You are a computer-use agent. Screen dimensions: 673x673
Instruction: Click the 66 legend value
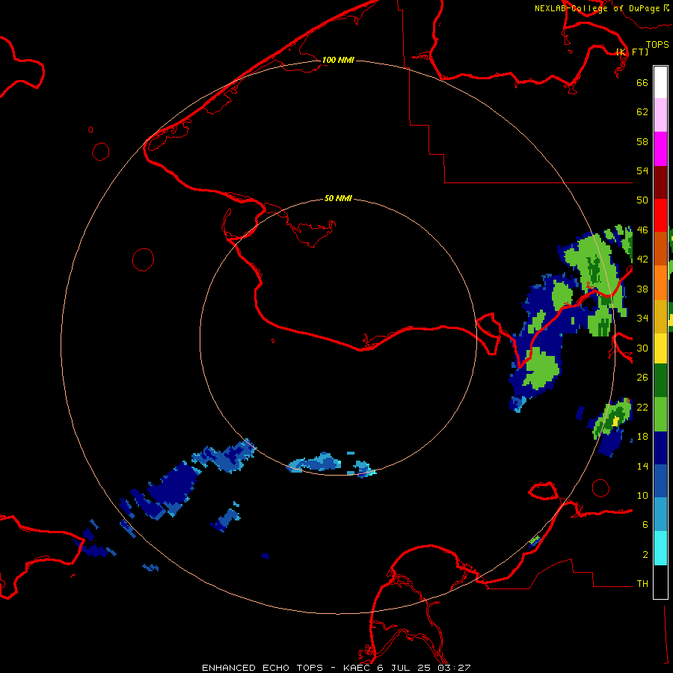pyautogui.click(x=642, y=82)
